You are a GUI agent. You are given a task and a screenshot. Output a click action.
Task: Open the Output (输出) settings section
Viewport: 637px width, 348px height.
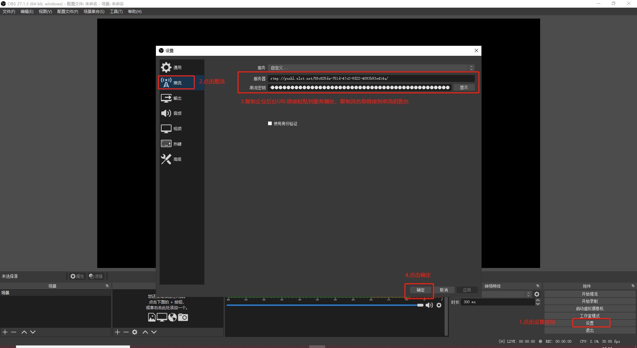181,98
